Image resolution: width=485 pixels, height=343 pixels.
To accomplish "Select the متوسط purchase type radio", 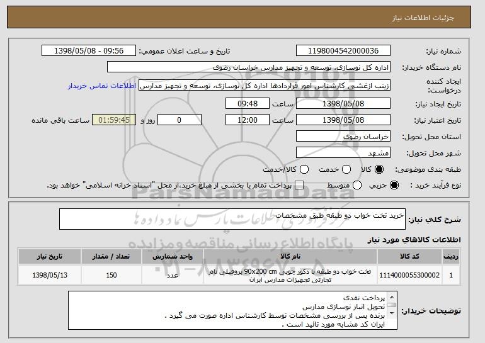I will coord(357,186).
